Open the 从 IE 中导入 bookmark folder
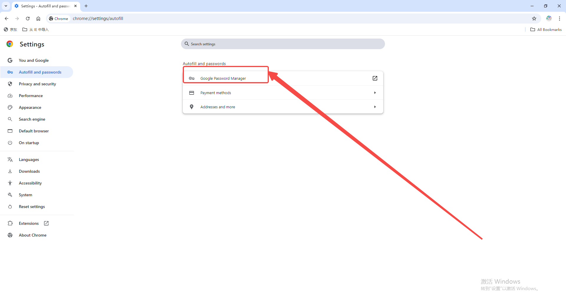The height and width of the screenshot is (306, 566). 36,29
